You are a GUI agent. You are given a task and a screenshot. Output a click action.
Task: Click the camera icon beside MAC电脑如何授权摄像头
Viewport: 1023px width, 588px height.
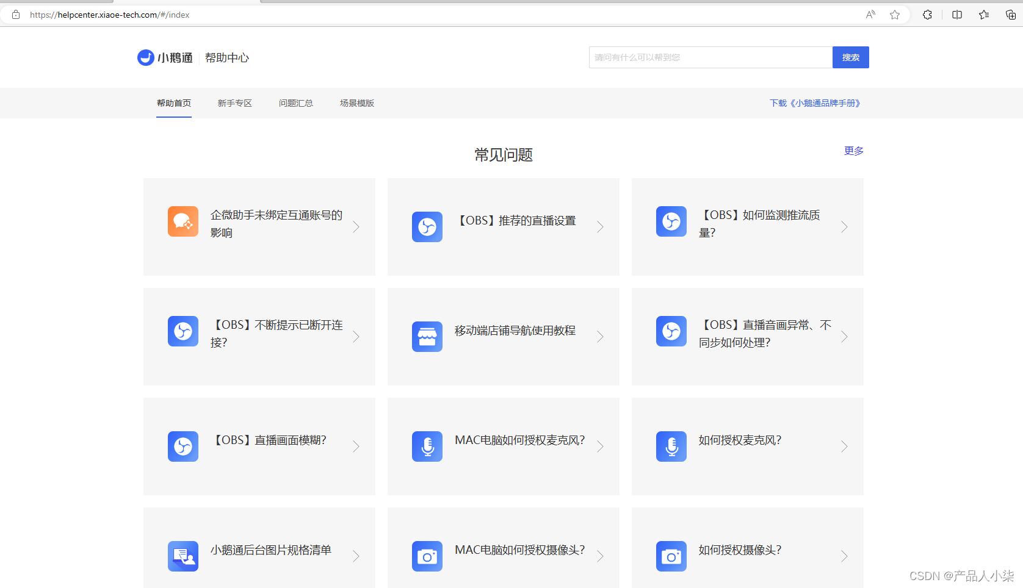click(x=427, y=556)
